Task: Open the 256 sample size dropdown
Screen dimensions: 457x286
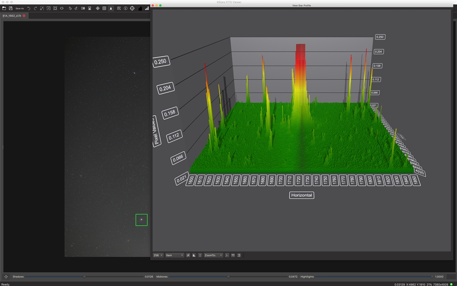Action: (x=158, y=255)
